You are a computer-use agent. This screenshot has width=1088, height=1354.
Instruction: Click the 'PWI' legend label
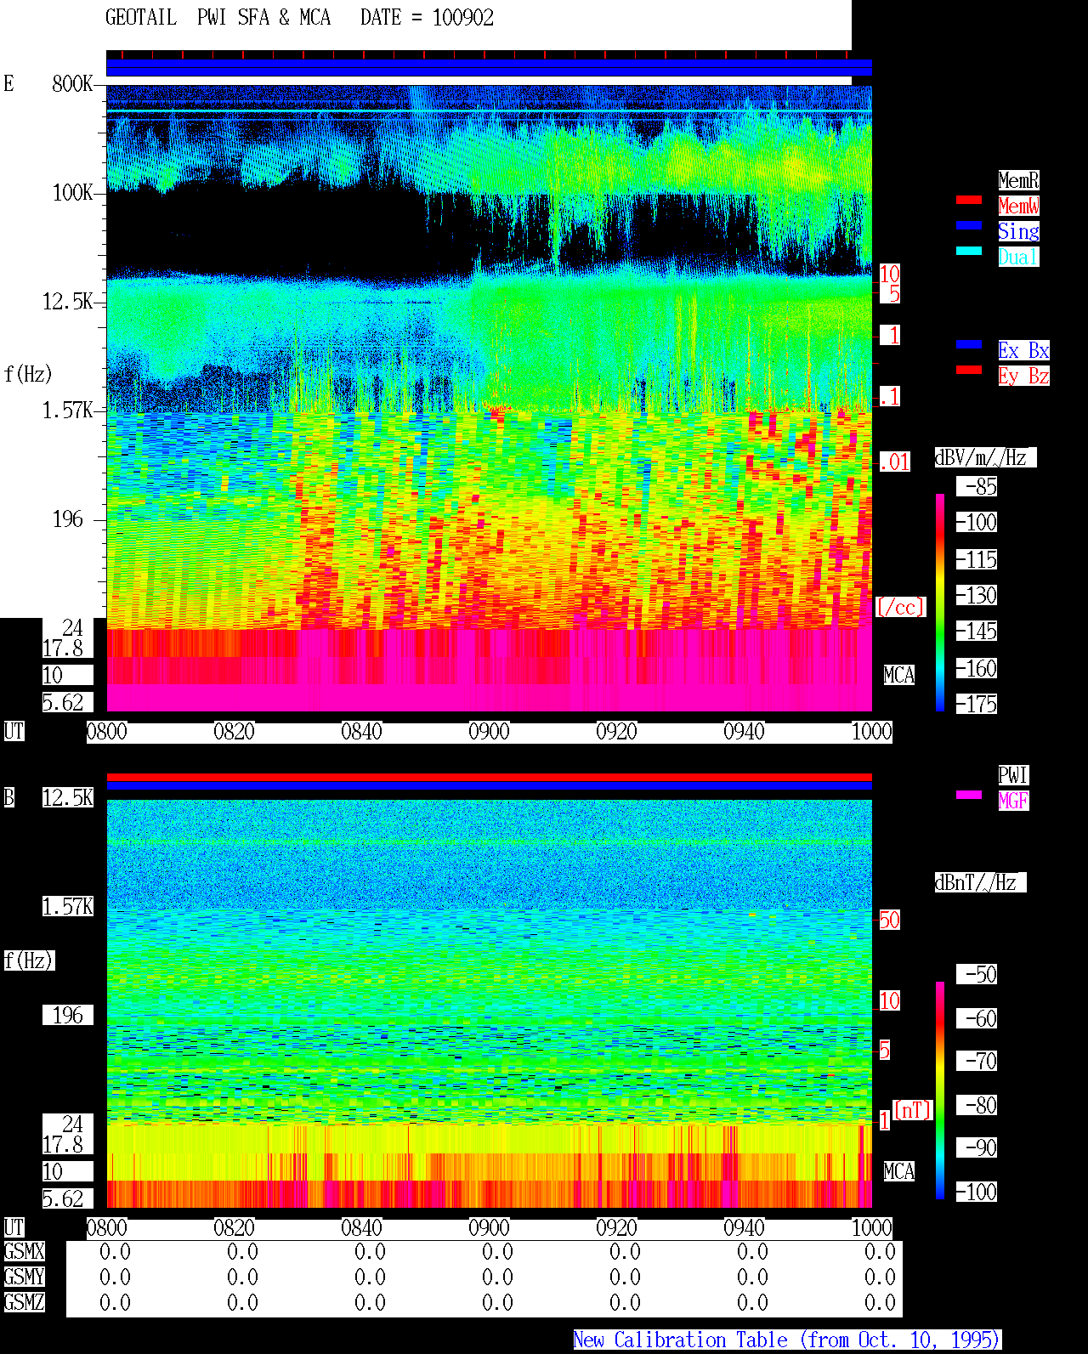(x=1013, y=775)
